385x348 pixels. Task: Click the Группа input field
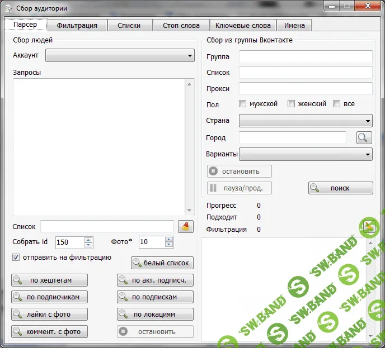(306, 57)
